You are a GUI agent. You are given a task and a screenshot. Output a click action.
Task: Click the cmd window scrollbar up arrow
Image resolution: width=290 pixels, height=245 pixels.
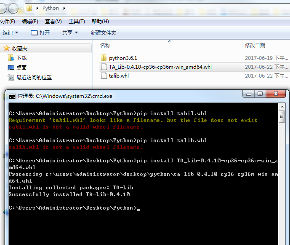[x=282, y=106]
